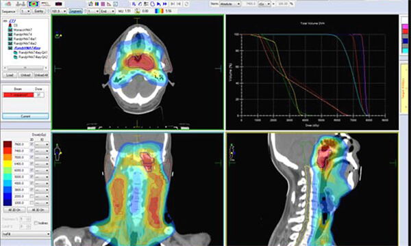The image size is (411, 246).
Task: Toggle 2D checkbox for 7400.0 isodose
Action: coord(32,151)
